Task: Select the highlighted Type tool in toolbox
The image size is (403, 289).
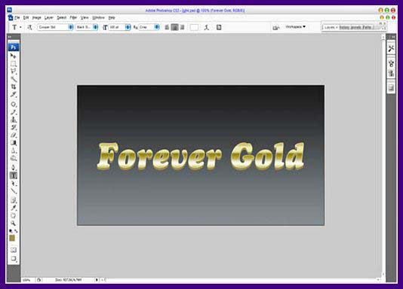Action: pos(13,175)
